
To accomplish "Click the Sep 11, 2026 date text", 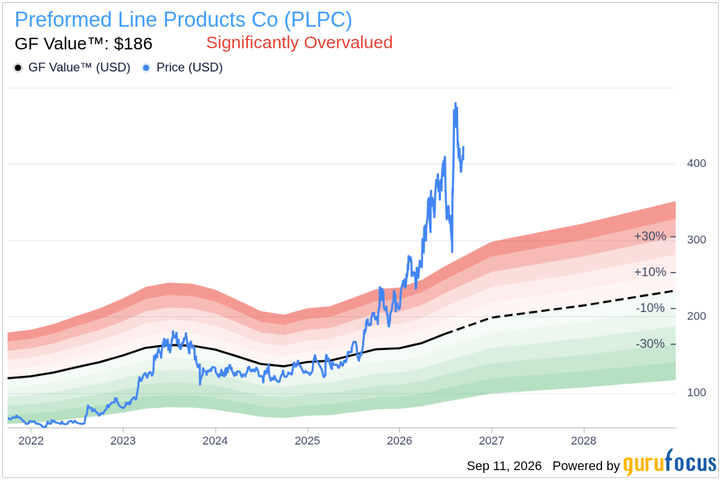I will point(504,466).
